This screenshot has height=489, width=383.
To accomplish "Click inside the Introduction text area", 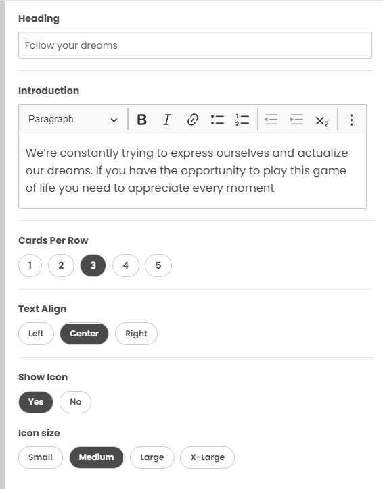I will pos(192,171).
